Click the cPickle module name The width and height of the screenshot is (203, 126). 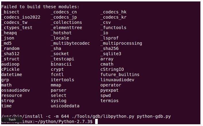(x=10, y=69)
